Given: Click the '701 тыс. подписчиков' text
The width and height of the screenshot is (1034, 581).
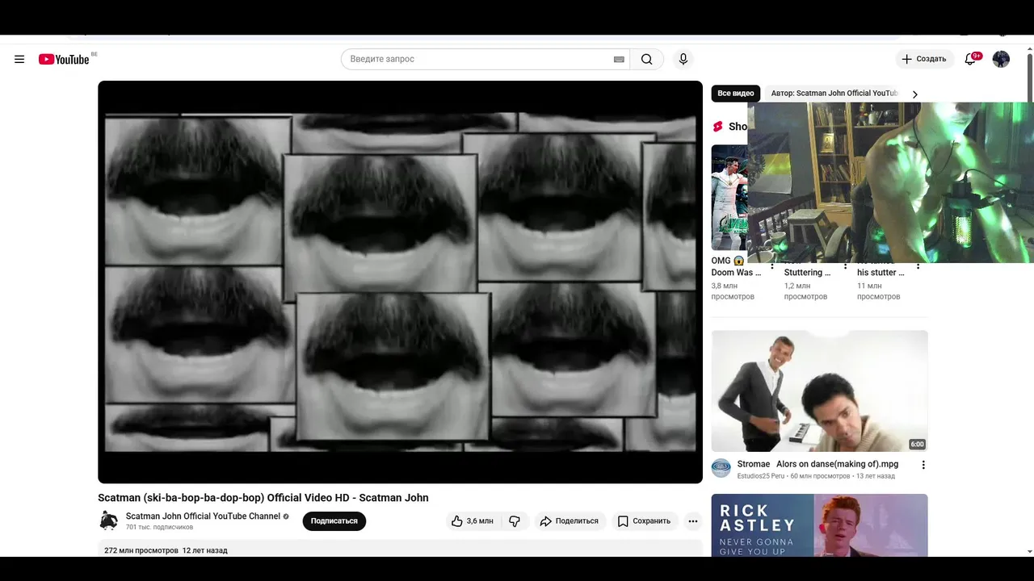Looking at the screenshot, I should click(x=159, y=528).
